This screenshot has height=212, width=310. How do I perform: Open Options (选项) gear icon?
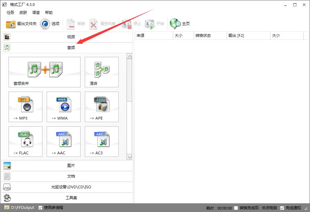[x=45, y=24]
